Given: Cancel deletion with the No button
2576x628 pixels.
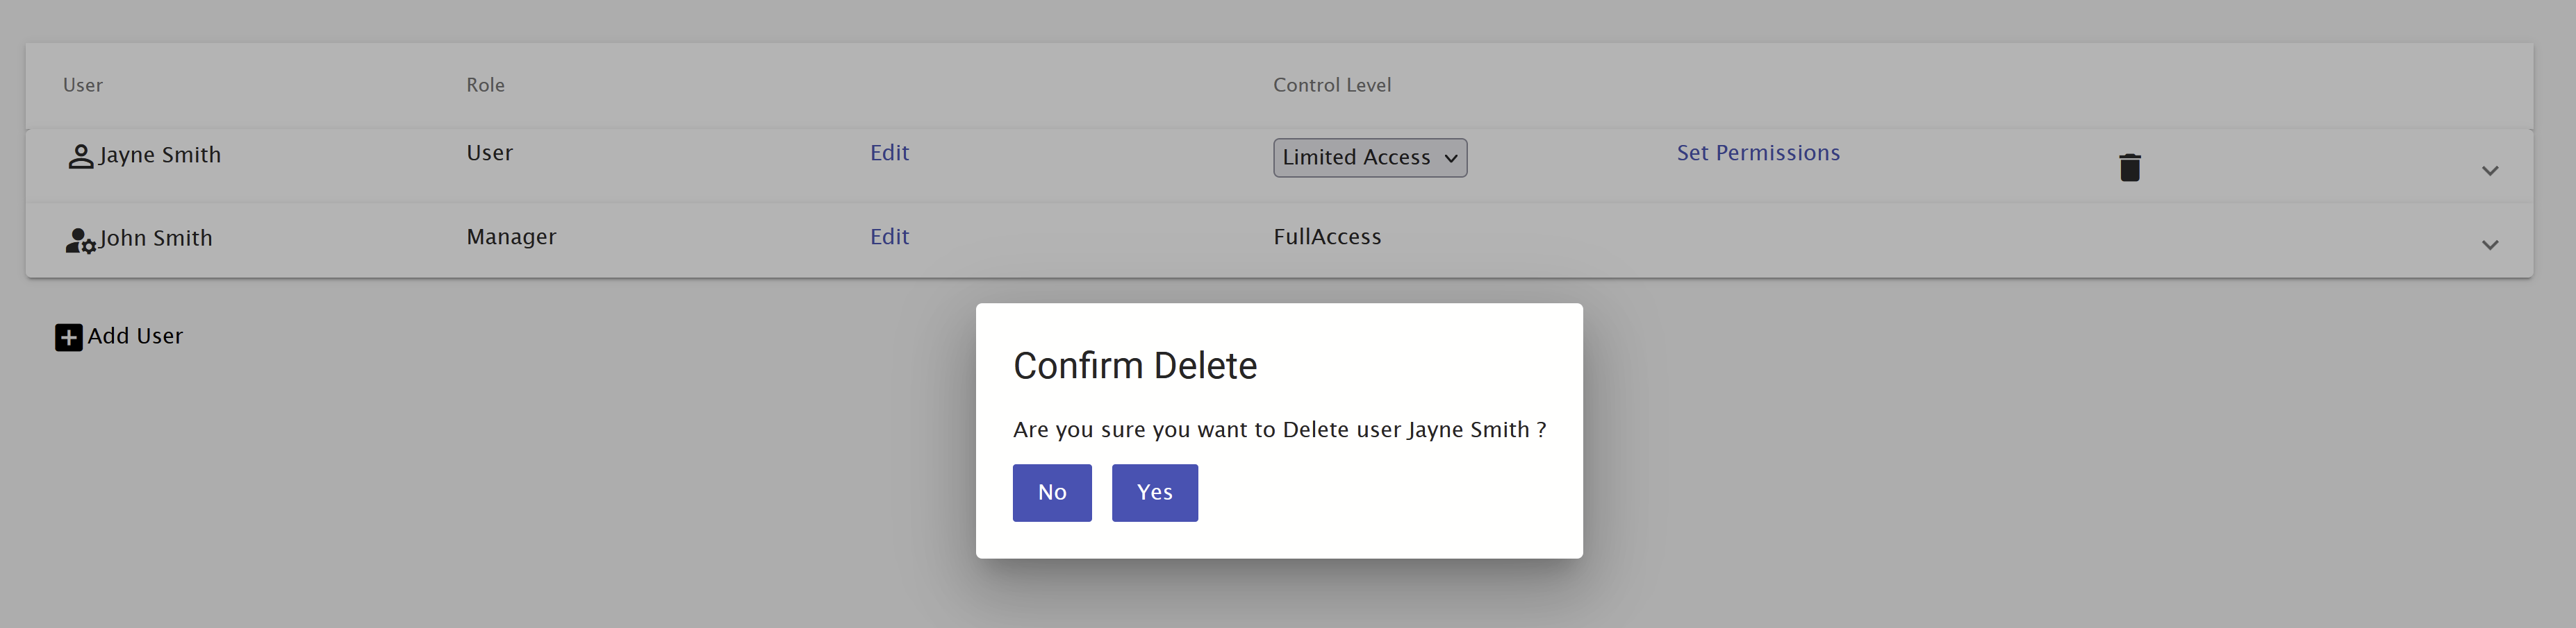Looking at the screenshot, I should [1052, 492].
